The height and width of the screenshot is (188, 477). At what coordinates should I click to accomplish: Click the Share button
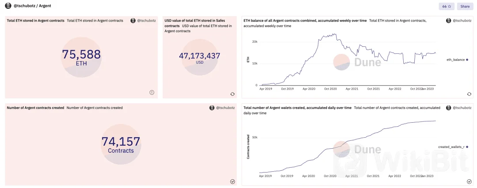[465, 6]
